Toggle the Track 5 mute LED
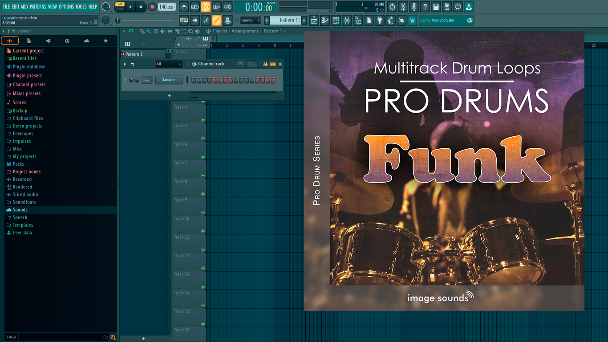The width and height of the screenshot is (608, 342). [203, 138]
